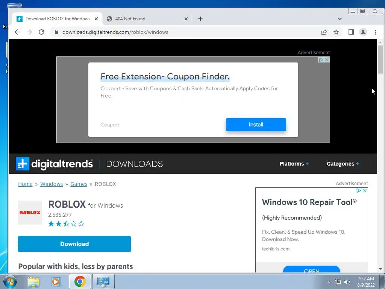385x289 pixels.
Task: Click the network icon in the tray
Action: pyautogui.click(x=338, y=282)
